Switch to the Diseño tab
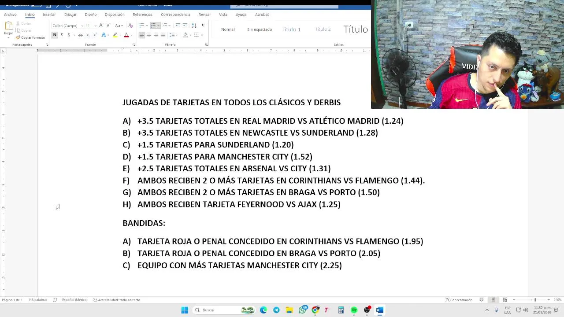 (x=90, y=15)
